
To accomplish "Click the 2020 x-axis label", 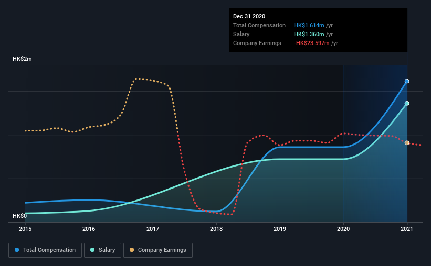I will [x=343, y=229].
